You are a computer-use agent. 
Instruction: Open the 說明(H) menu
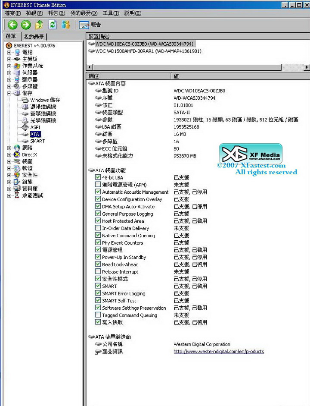pyautogui.click(x=133, y=13)
